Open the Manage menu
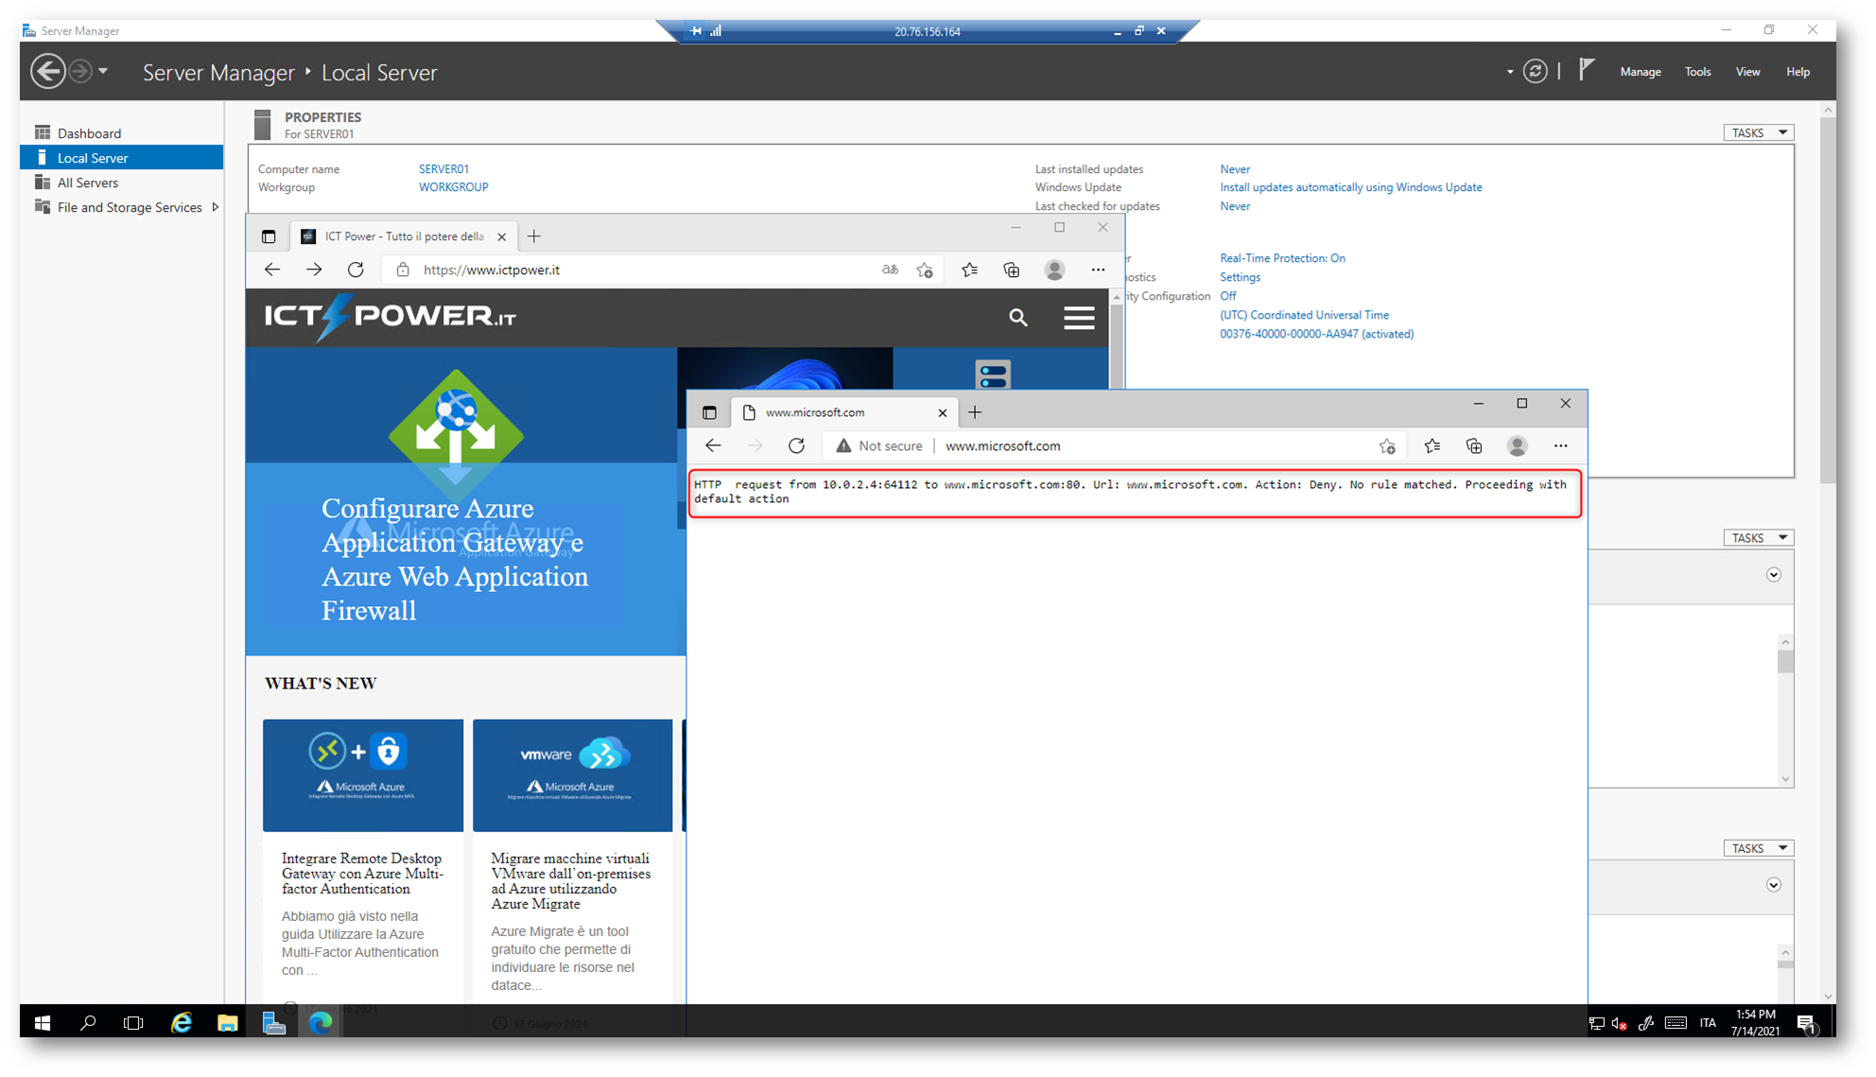This screenshot has height=1077, width=1876. pyautogui.click(x=1641, y=72)
